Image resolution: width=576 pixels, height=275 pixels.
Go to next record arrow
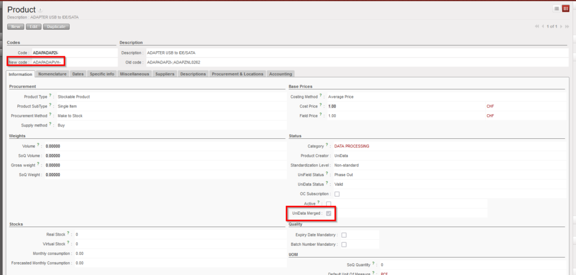click(x=561, y=26)
